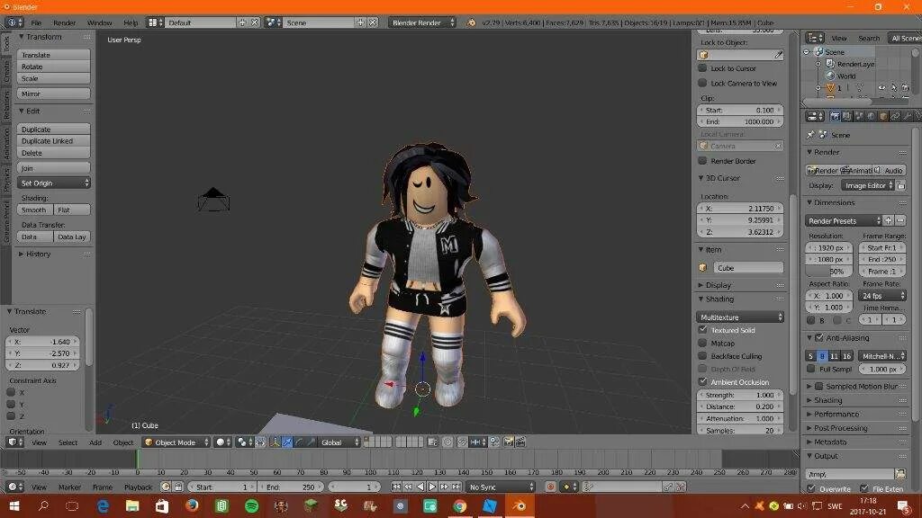Enable Full Sample checkbox

(x=811, y=369)
